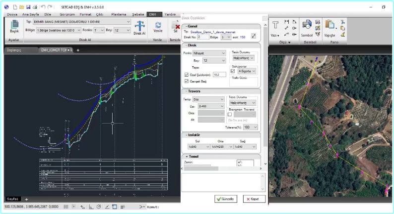
Task: Create a new file from quick access toolbar
Action: pos(15,7)
